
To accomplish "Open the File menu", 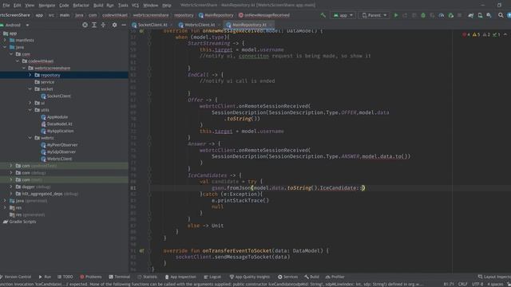I will click(6, 6).
